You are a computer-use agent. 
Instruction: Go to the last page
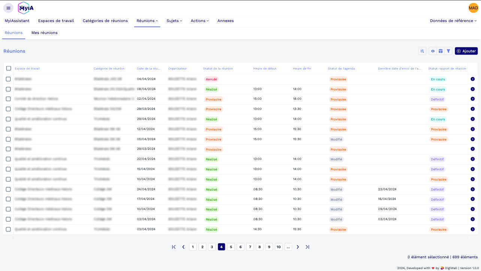click(x=307, y=247)
